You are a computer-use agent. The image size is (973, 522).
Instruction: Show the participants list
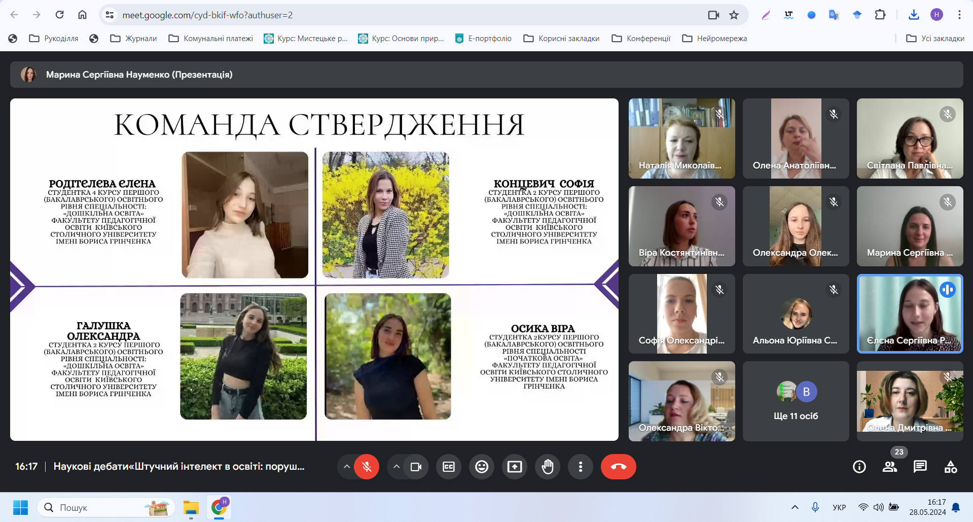click(x=889, y=467)
